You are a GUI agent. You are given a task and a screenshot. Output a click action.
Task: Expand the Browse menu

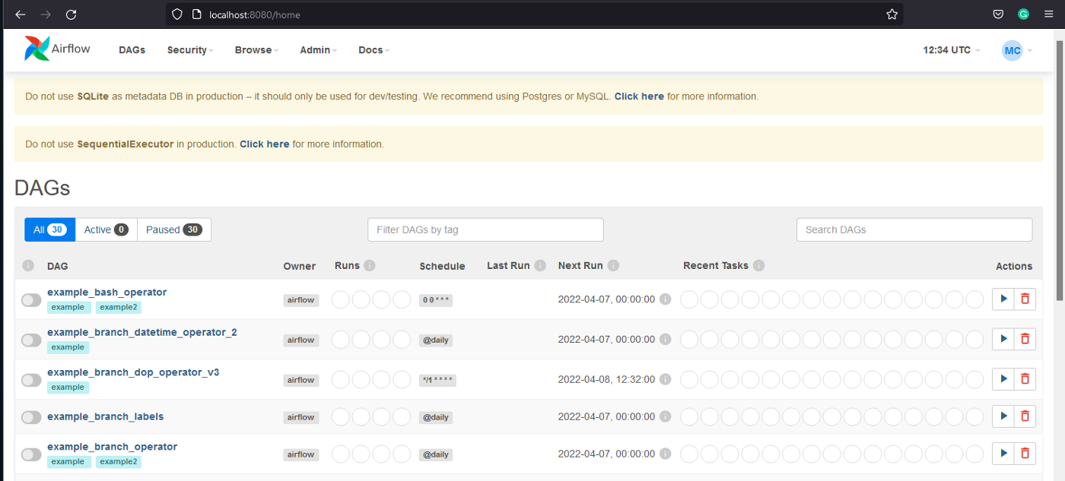pyautogui.click(x=255, y=49)
